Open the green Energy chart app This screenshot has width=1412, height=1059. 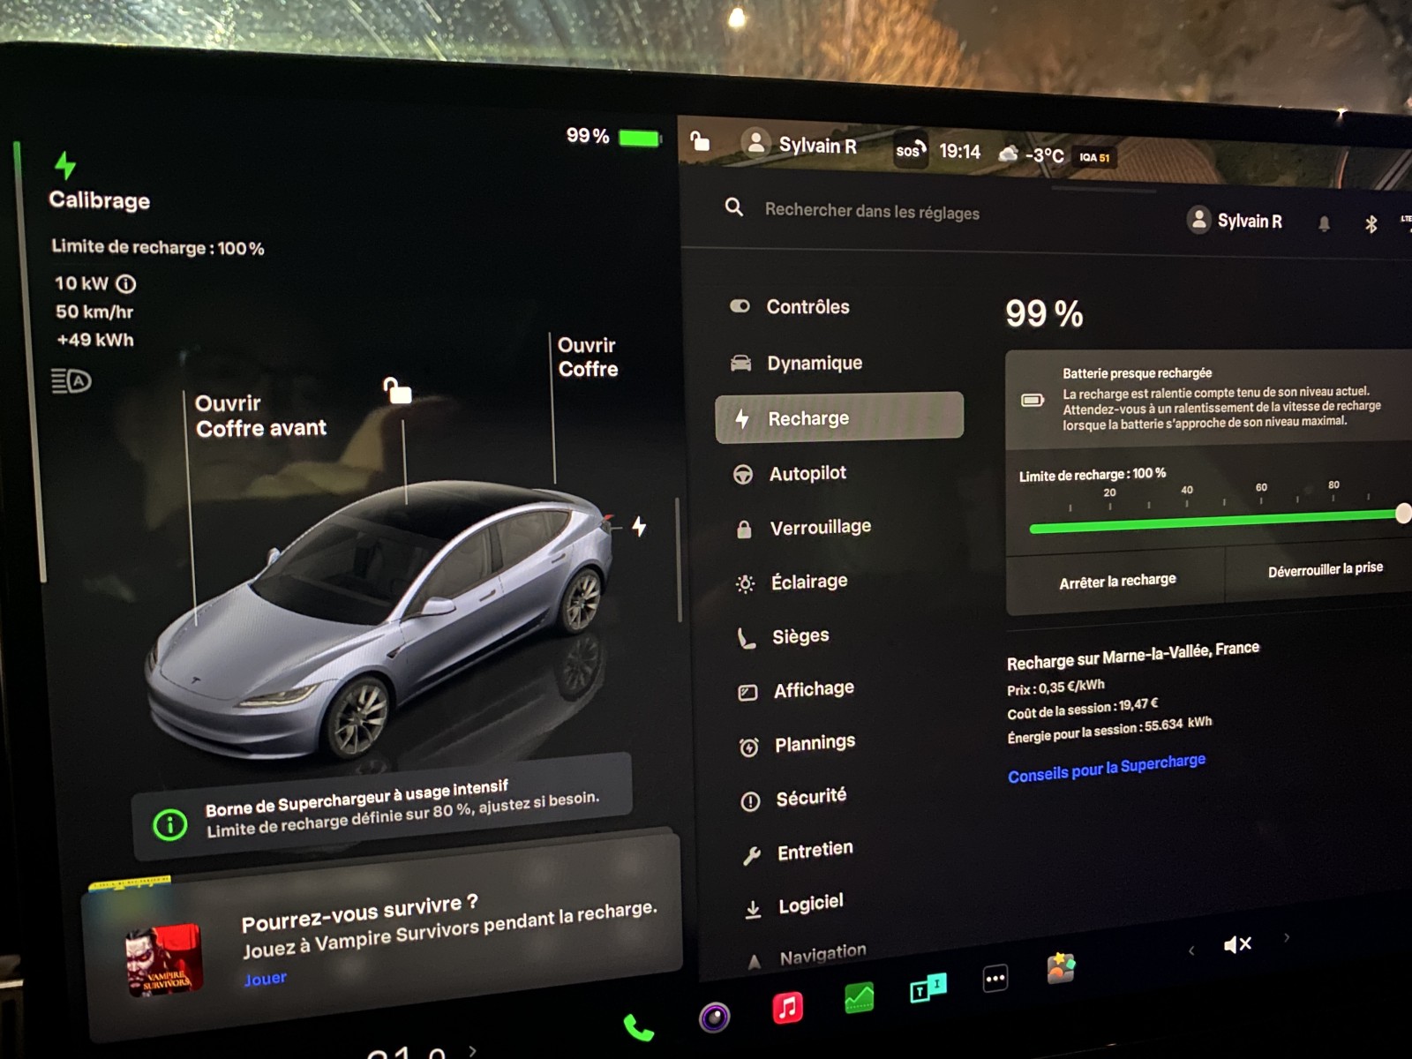click(x=859, y=997)
